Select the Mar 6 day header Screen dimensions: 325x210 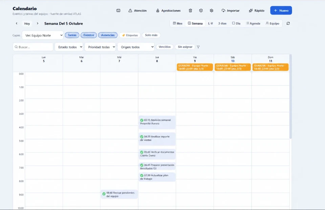click(x=82, y=59)
